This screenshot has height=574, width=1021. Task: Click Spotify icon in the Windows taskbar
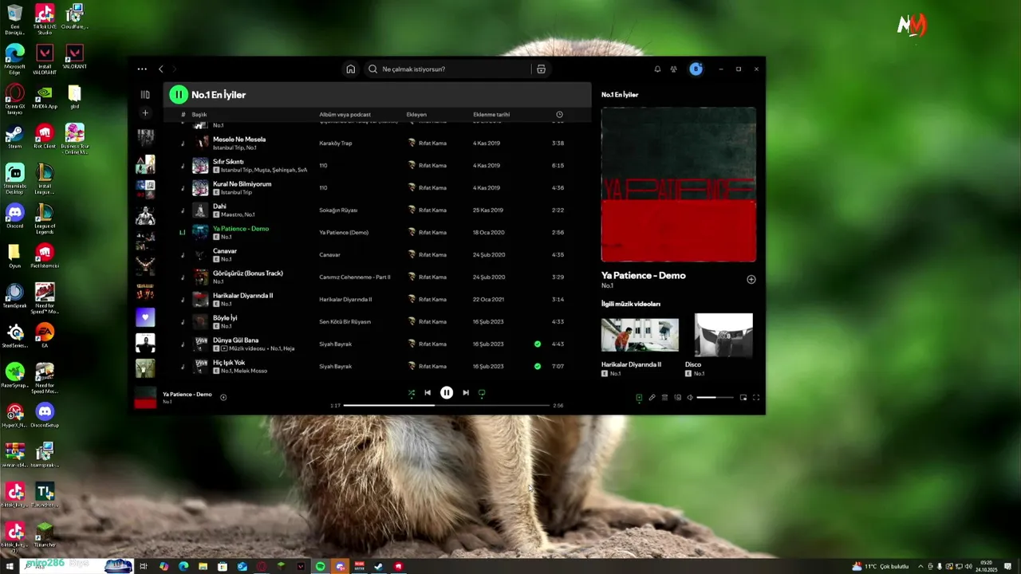pyautogui.click(x=320, y=566)
